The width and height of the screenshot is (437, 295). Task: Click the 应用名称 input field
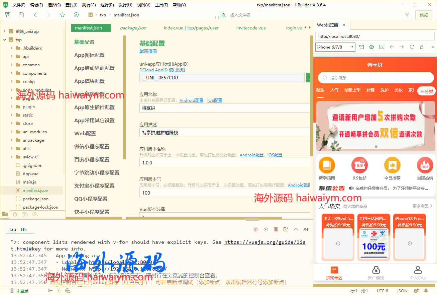click(x=224, y=108)
